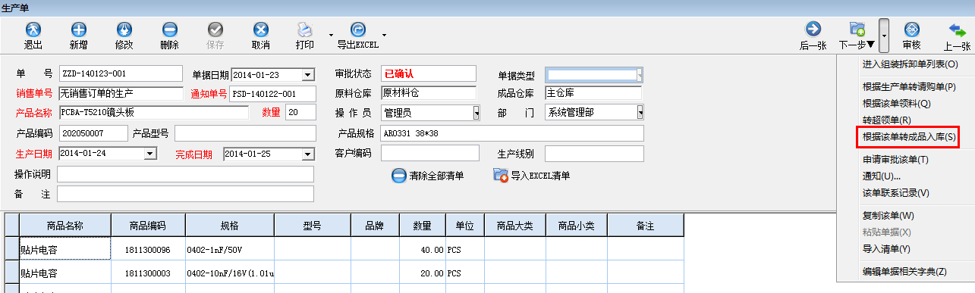This screenshot has width=975, height=293.
Task: Select 申请审批该单(T) menu item
Action: 895,160
